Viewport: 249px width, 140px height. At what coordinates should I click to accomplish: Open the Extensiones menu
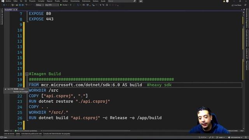pyautogui.click(x=86, y=1)
